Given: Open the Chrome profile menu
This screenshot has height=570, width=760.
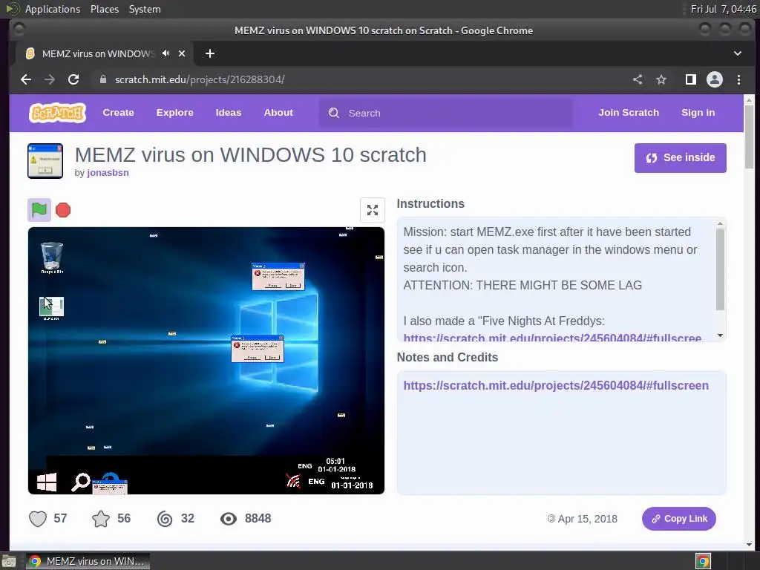Looking at the screenshot, I should (x=715, y=79).
